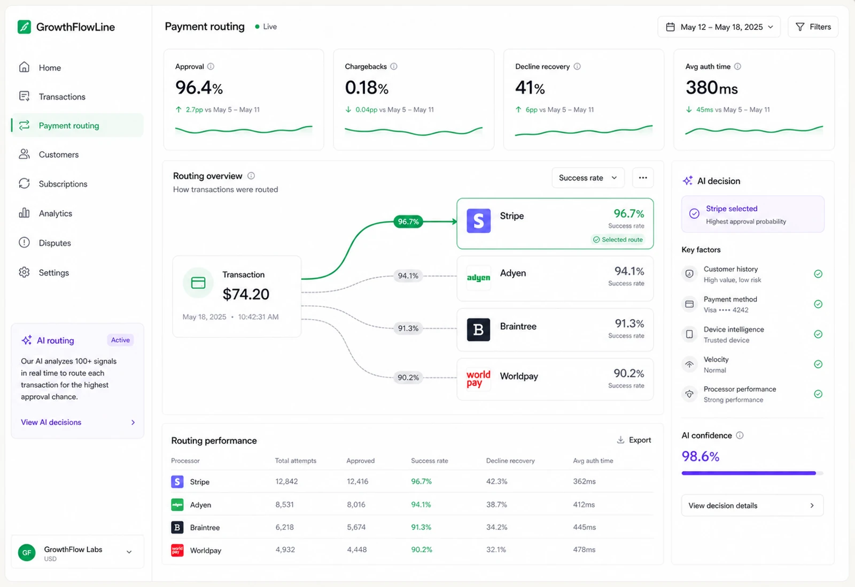Expand the GrowthFlow Labs account switcher
This screenshot has height=587, width=855.
coord(77,552)
